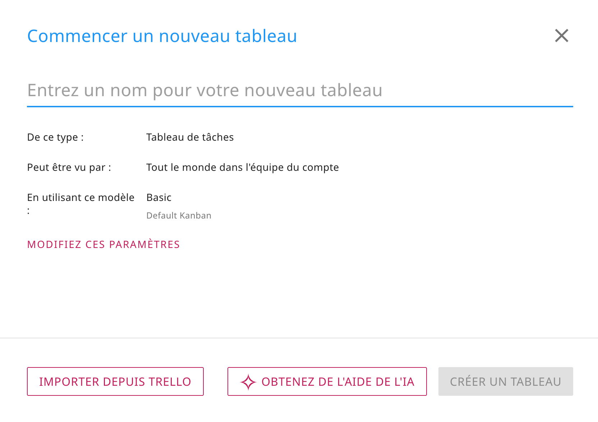598x422 pixels.
Task: Focus the board name input field
Action: tap(300, 90)
